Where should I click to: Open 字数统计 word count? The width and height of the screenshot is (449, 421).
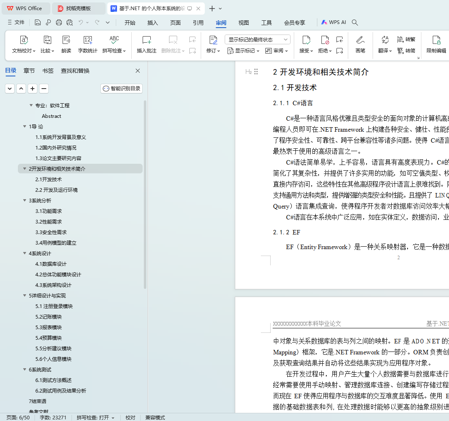point(88,44)
